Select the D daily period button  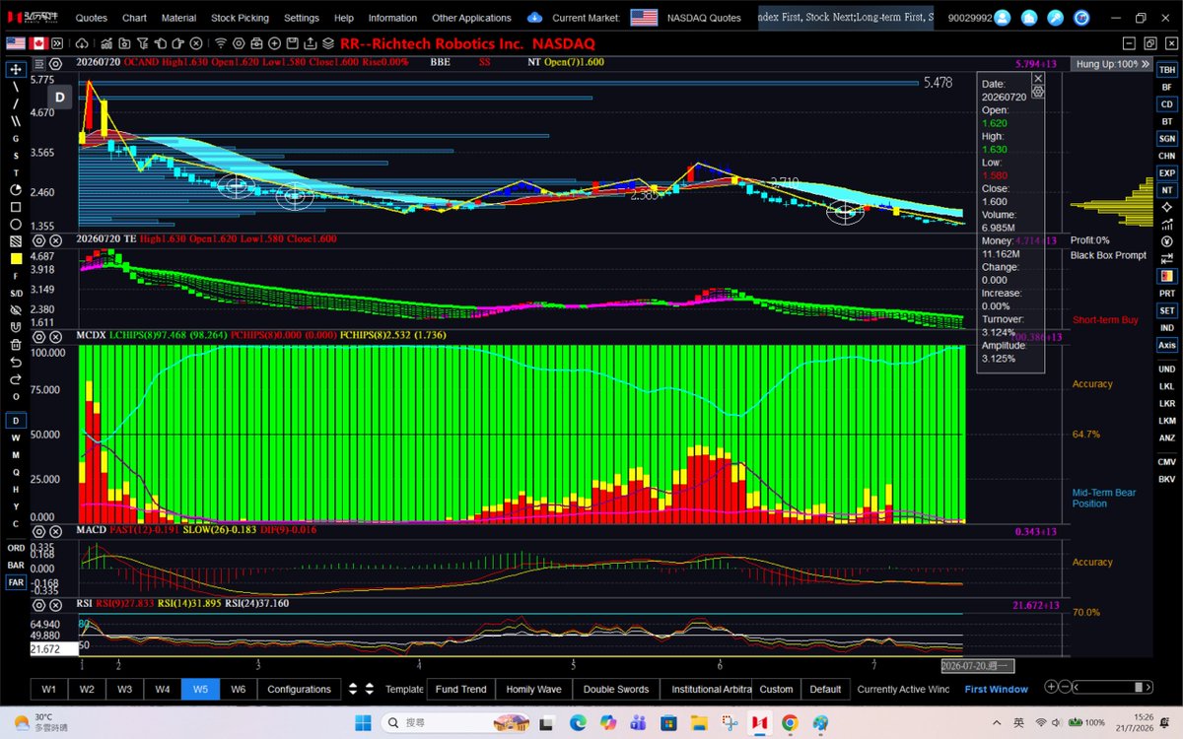pyautogui.click(x=16, y=421)
